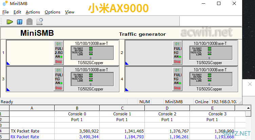255x140 pixels.
Task: Open the Actions menu
Action: 33,12
